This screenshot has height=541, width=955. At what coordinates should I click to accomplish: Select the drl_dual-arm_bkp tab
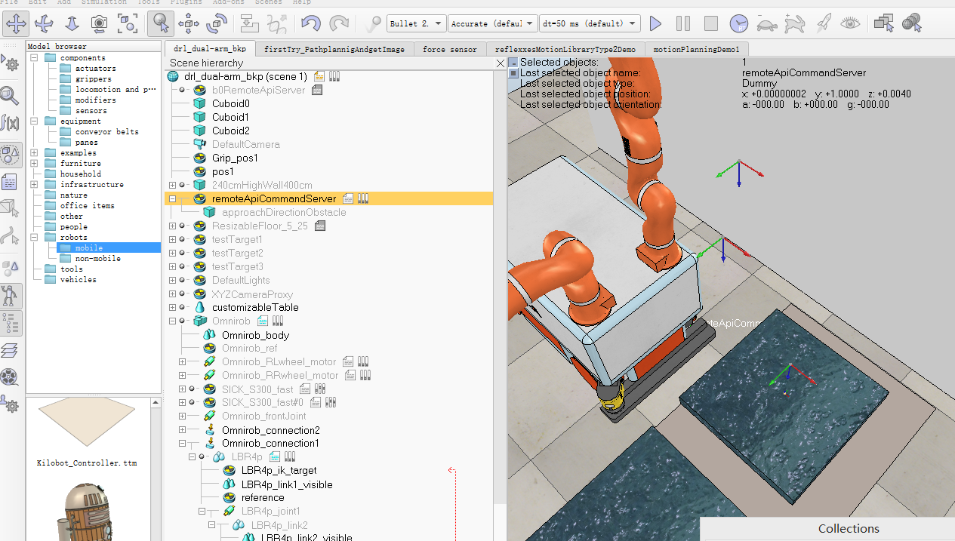210,48
